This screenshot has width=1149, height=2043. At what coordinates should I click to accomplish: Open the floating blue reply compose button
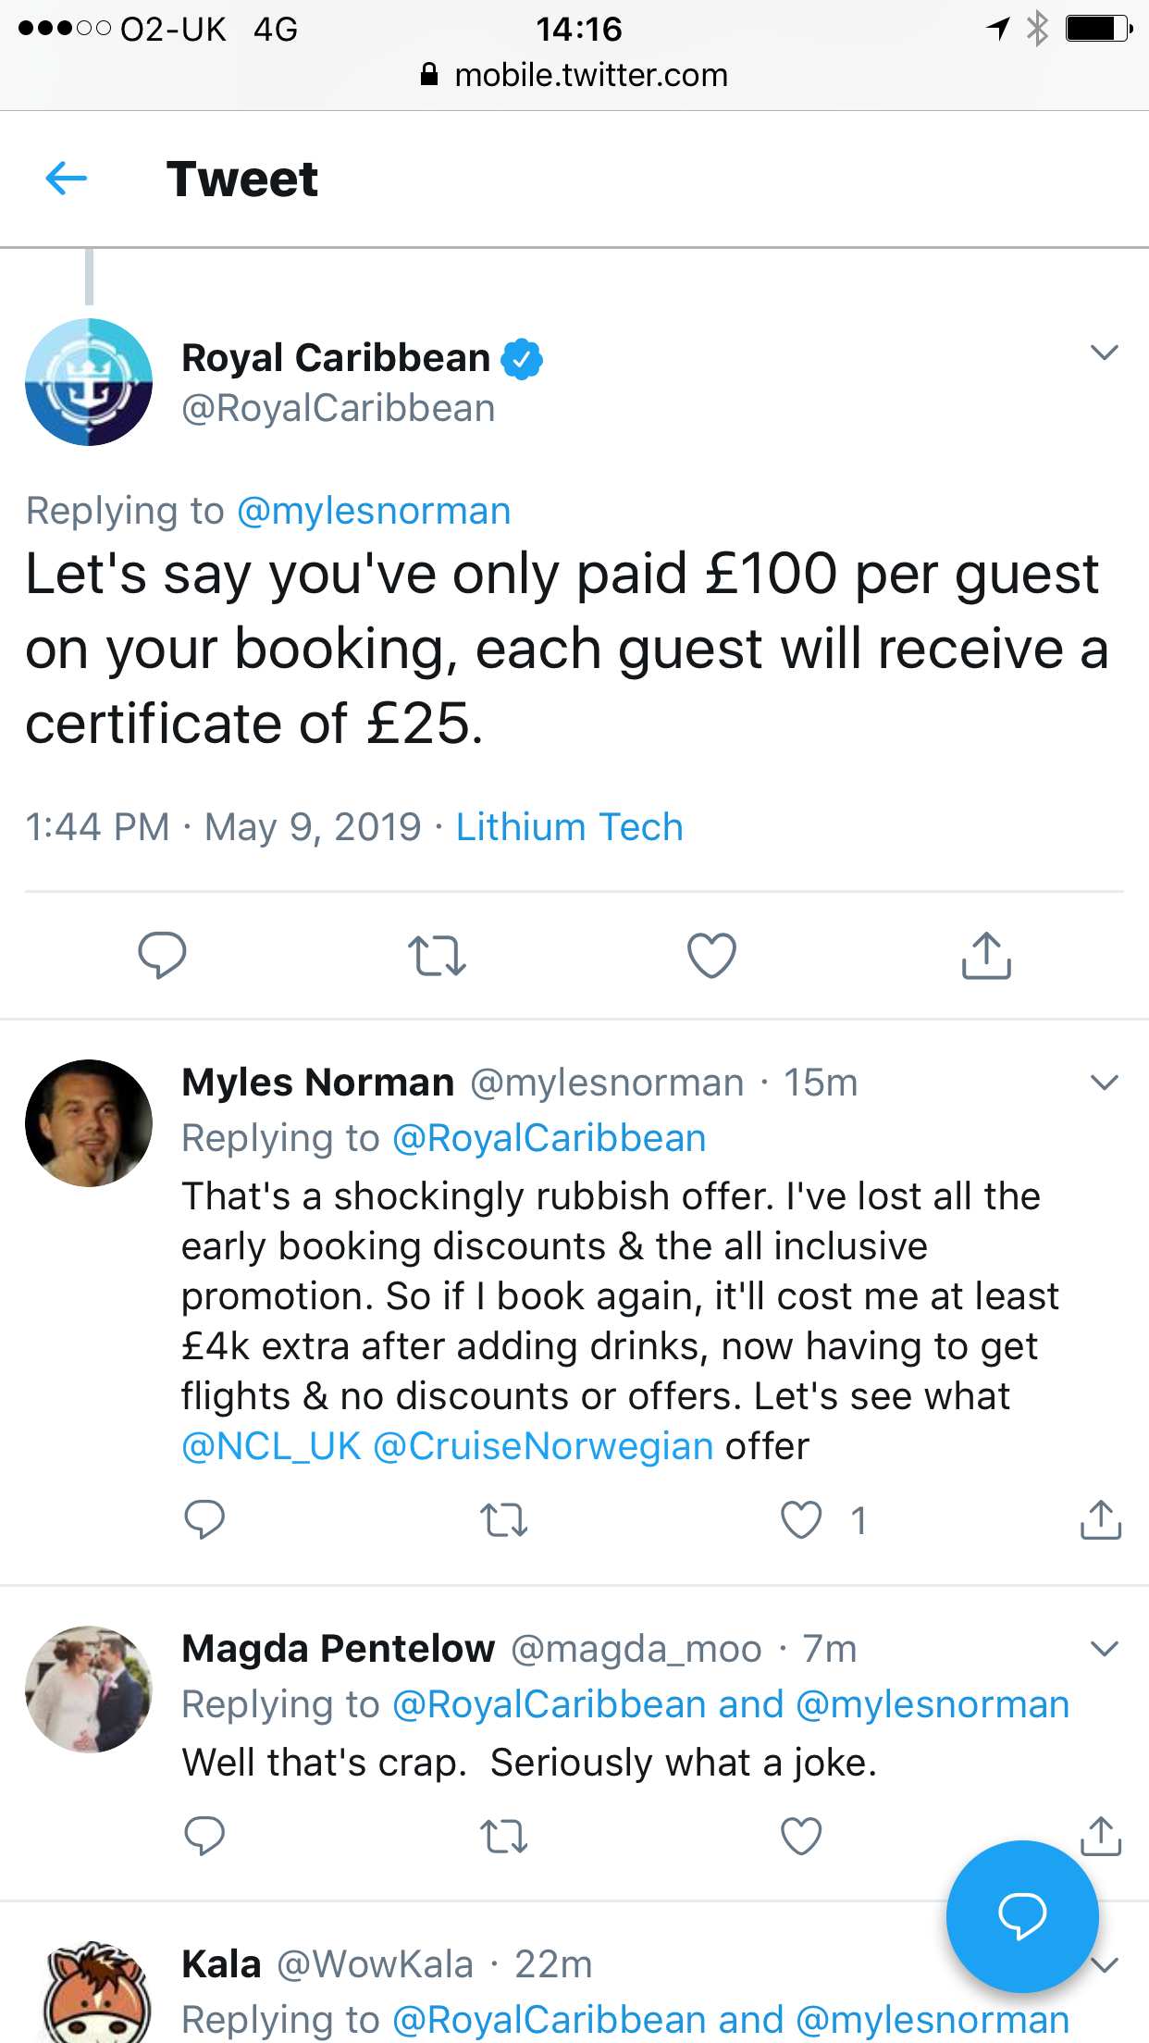tap(1022, 1916)
